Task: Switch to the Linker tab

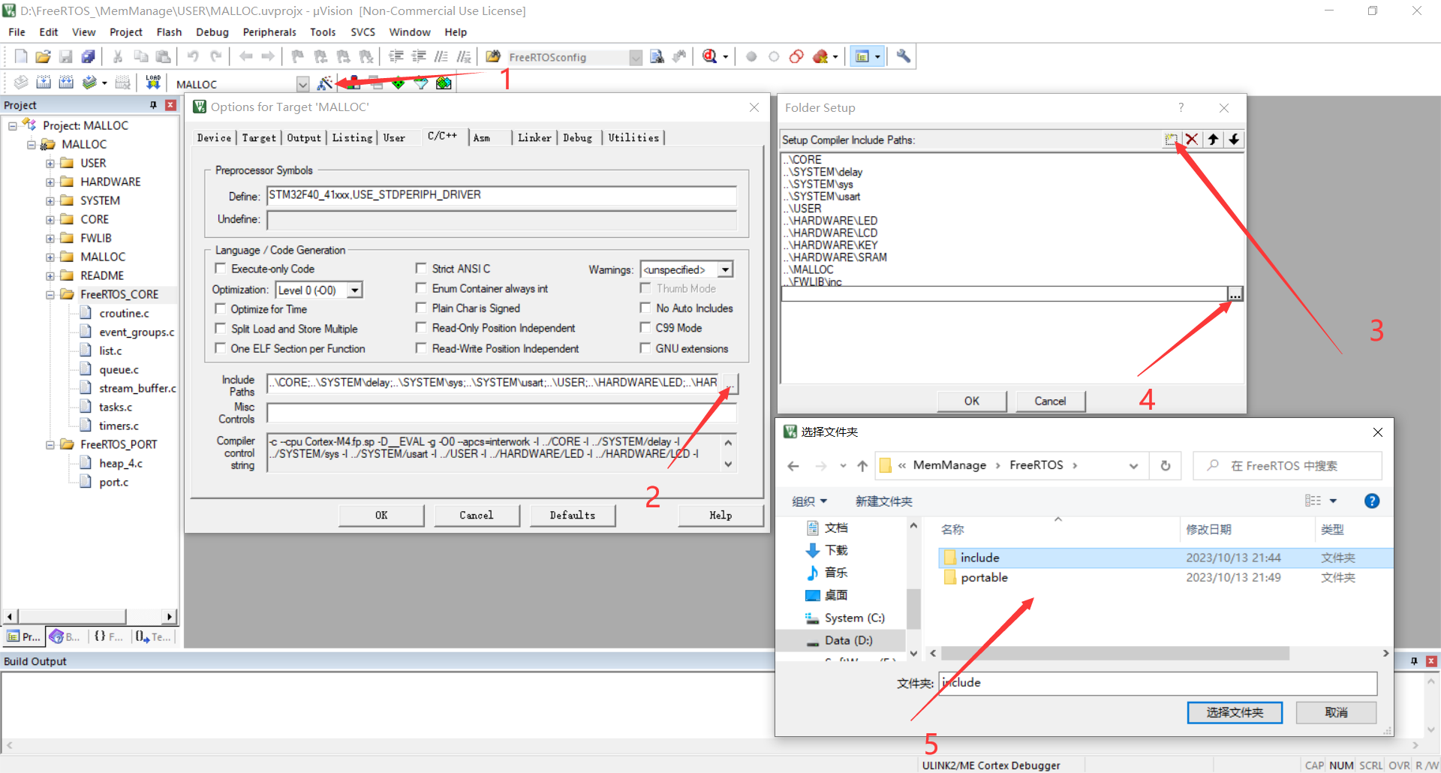Action: [534, 137]
